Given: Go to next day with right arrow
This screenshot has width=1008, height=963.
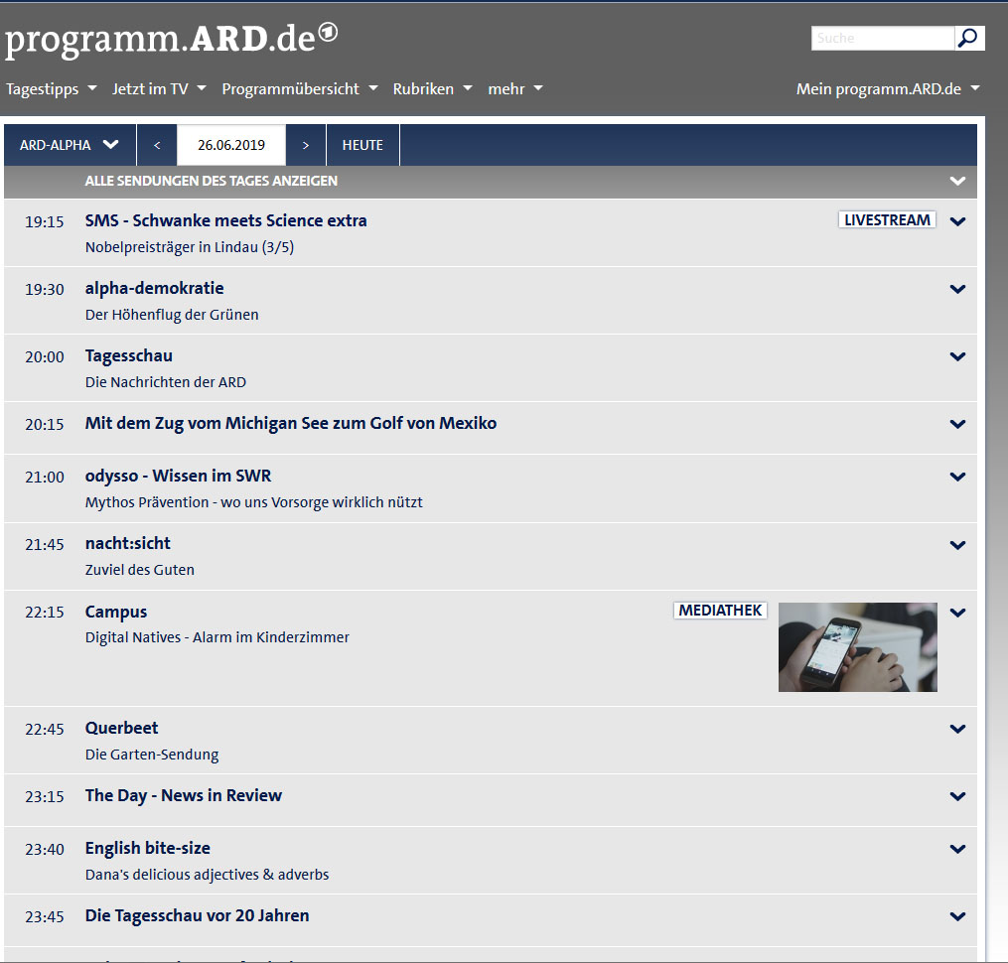Looking at the screenshot, I should (x=306, y=145).
